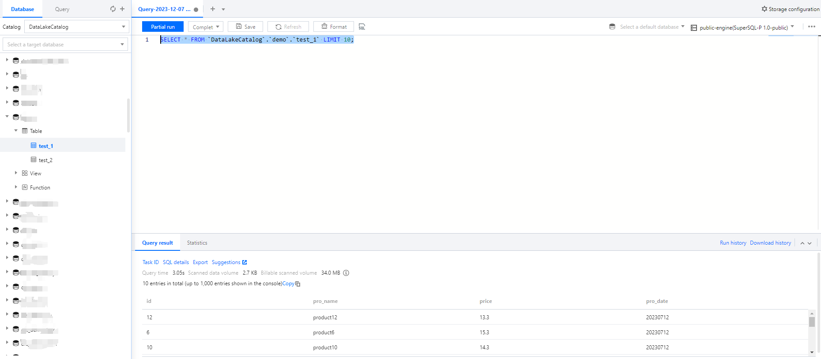The image size is (821, 359).
Task: Select the test_2 table in the tree
Action: pos(45,160)
